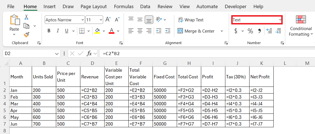
Task: Increase font size with larger A
Action: click(108, 19)
